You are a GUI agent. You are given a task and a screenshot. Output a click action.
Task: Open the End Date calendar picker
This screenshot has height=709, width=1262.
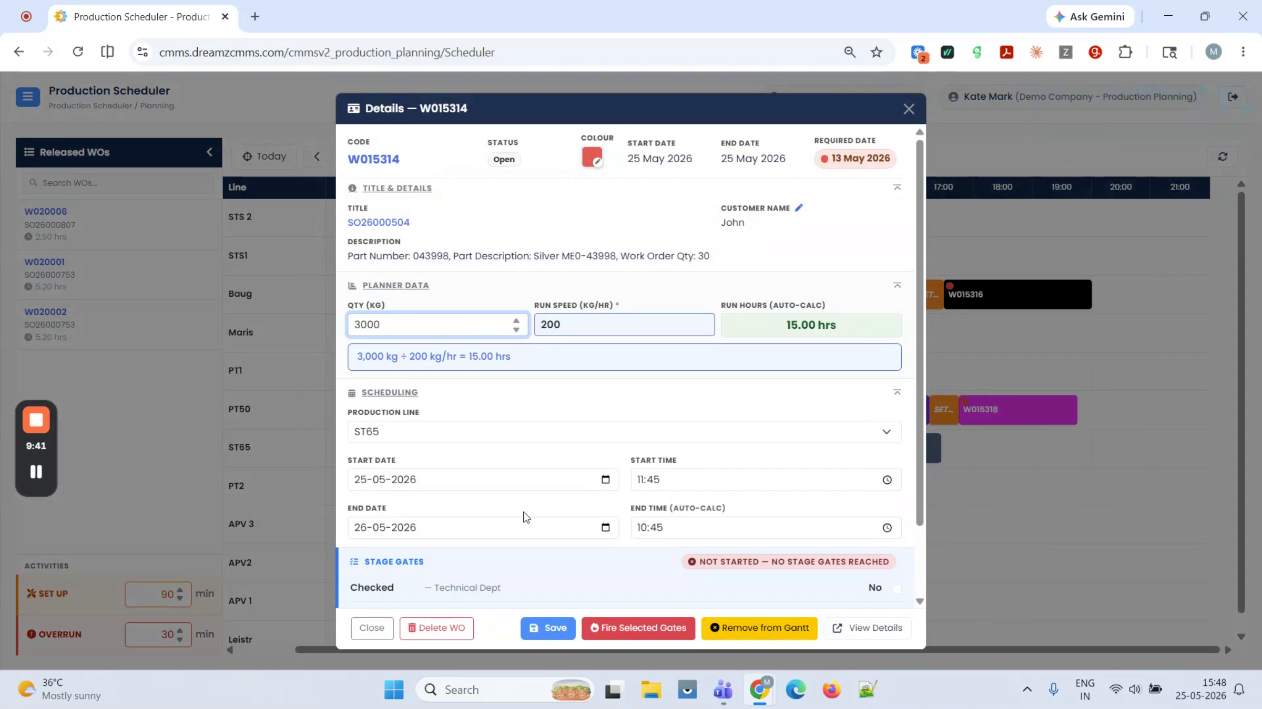(605, 527)
